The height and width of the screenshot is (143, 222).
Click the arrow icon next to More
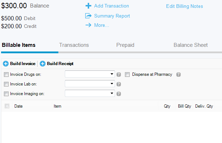(88, 25)
